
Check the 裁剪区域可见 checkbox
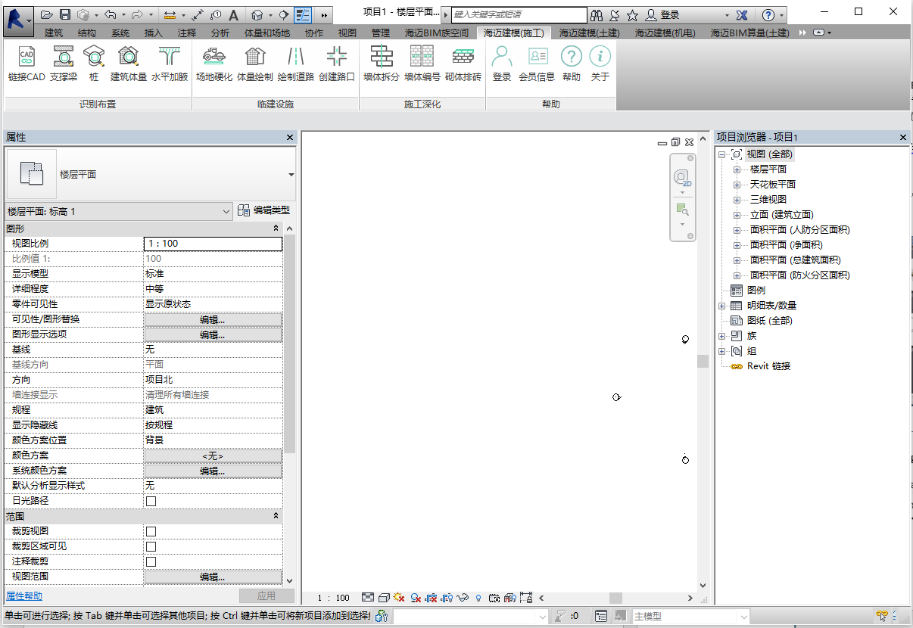click(151, 546)
